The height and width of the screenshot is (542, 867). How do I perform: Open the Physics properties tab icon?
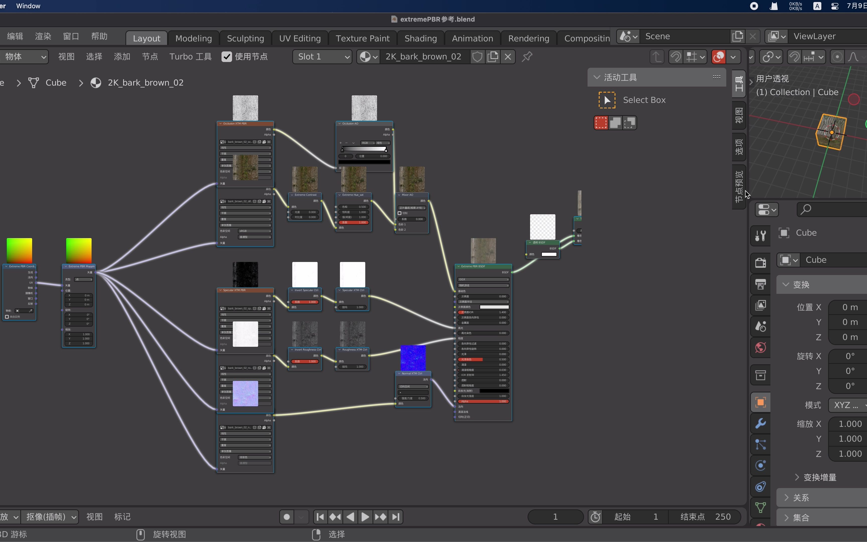(760, 465)
